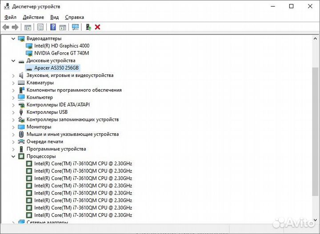This screenshot has width=320, height=234.
Task: Click the Очереди печати label
Action: (x=45, y=142)
